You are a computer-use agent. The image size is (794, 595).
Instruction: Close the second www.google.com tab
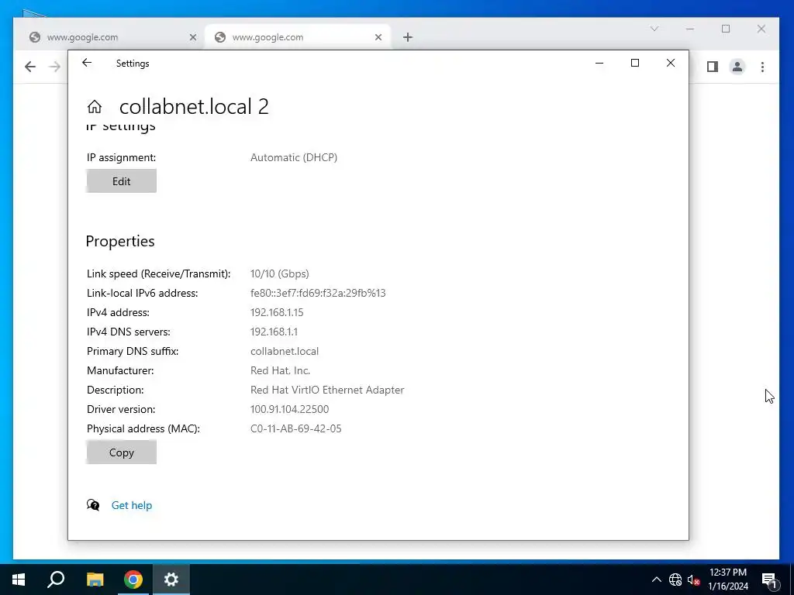pos(378,37)
